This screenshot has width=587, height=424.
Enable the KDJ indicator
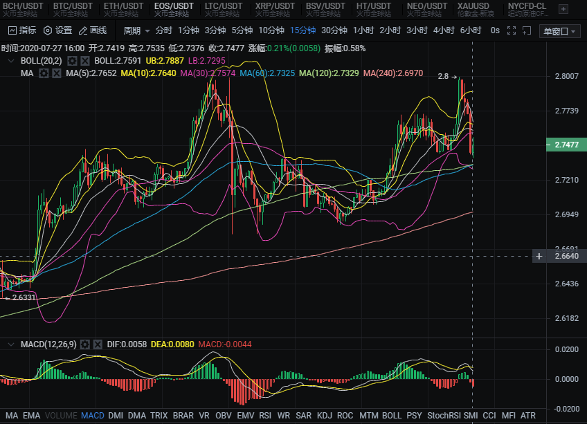pos(324,416)
